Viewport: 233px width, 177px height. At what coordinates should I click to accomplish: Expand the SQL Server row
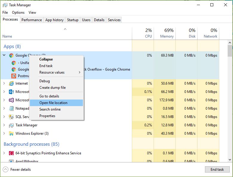4,117
